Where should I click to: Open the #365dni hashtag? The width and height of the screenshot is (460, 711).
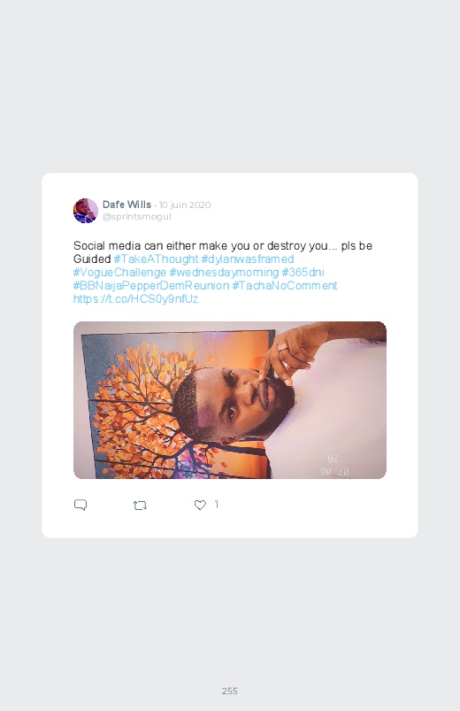(303, 273)
